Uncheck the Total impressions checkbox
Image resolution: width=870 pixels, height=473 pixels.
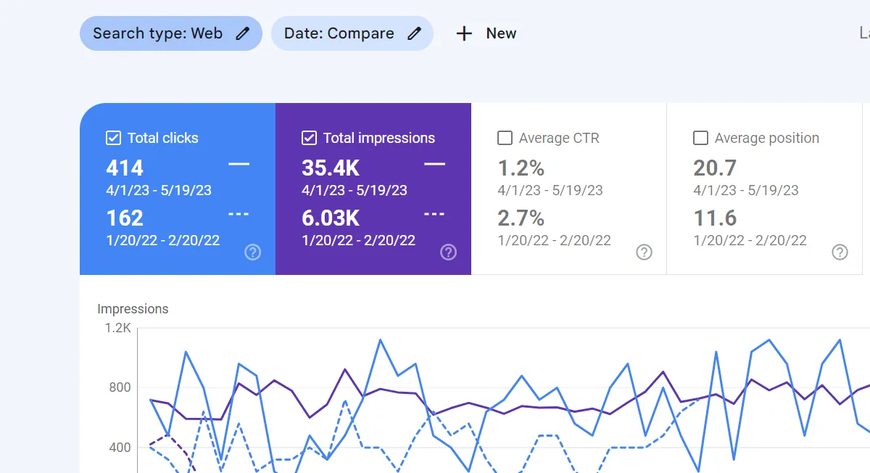click(309, 138)
